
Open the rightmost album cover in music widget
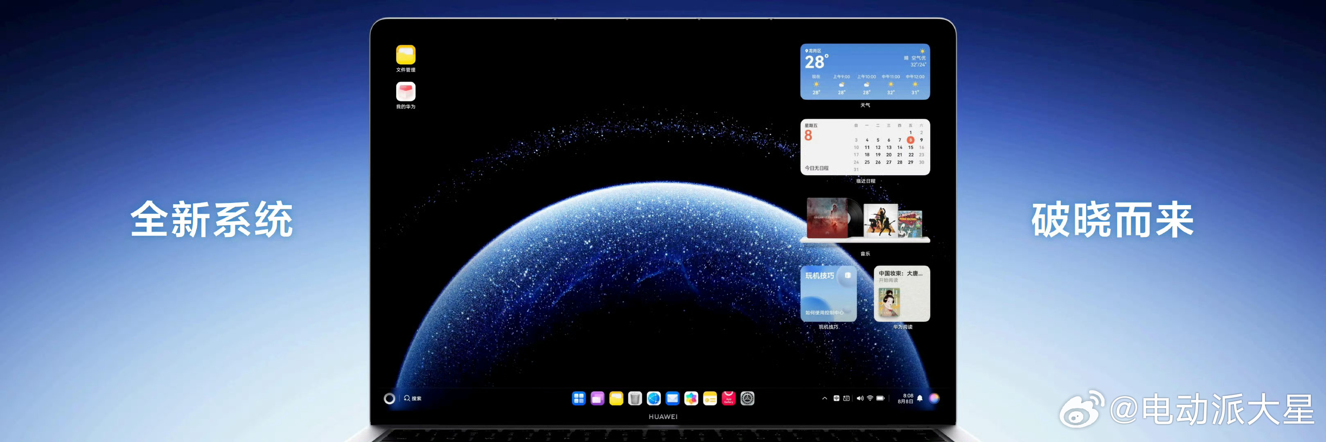point(911,223)
